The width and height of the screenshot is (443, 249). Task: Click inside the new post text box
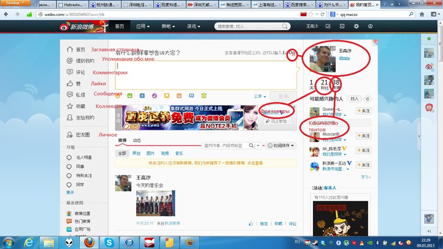pyautogui.click(x=206, y=75)
